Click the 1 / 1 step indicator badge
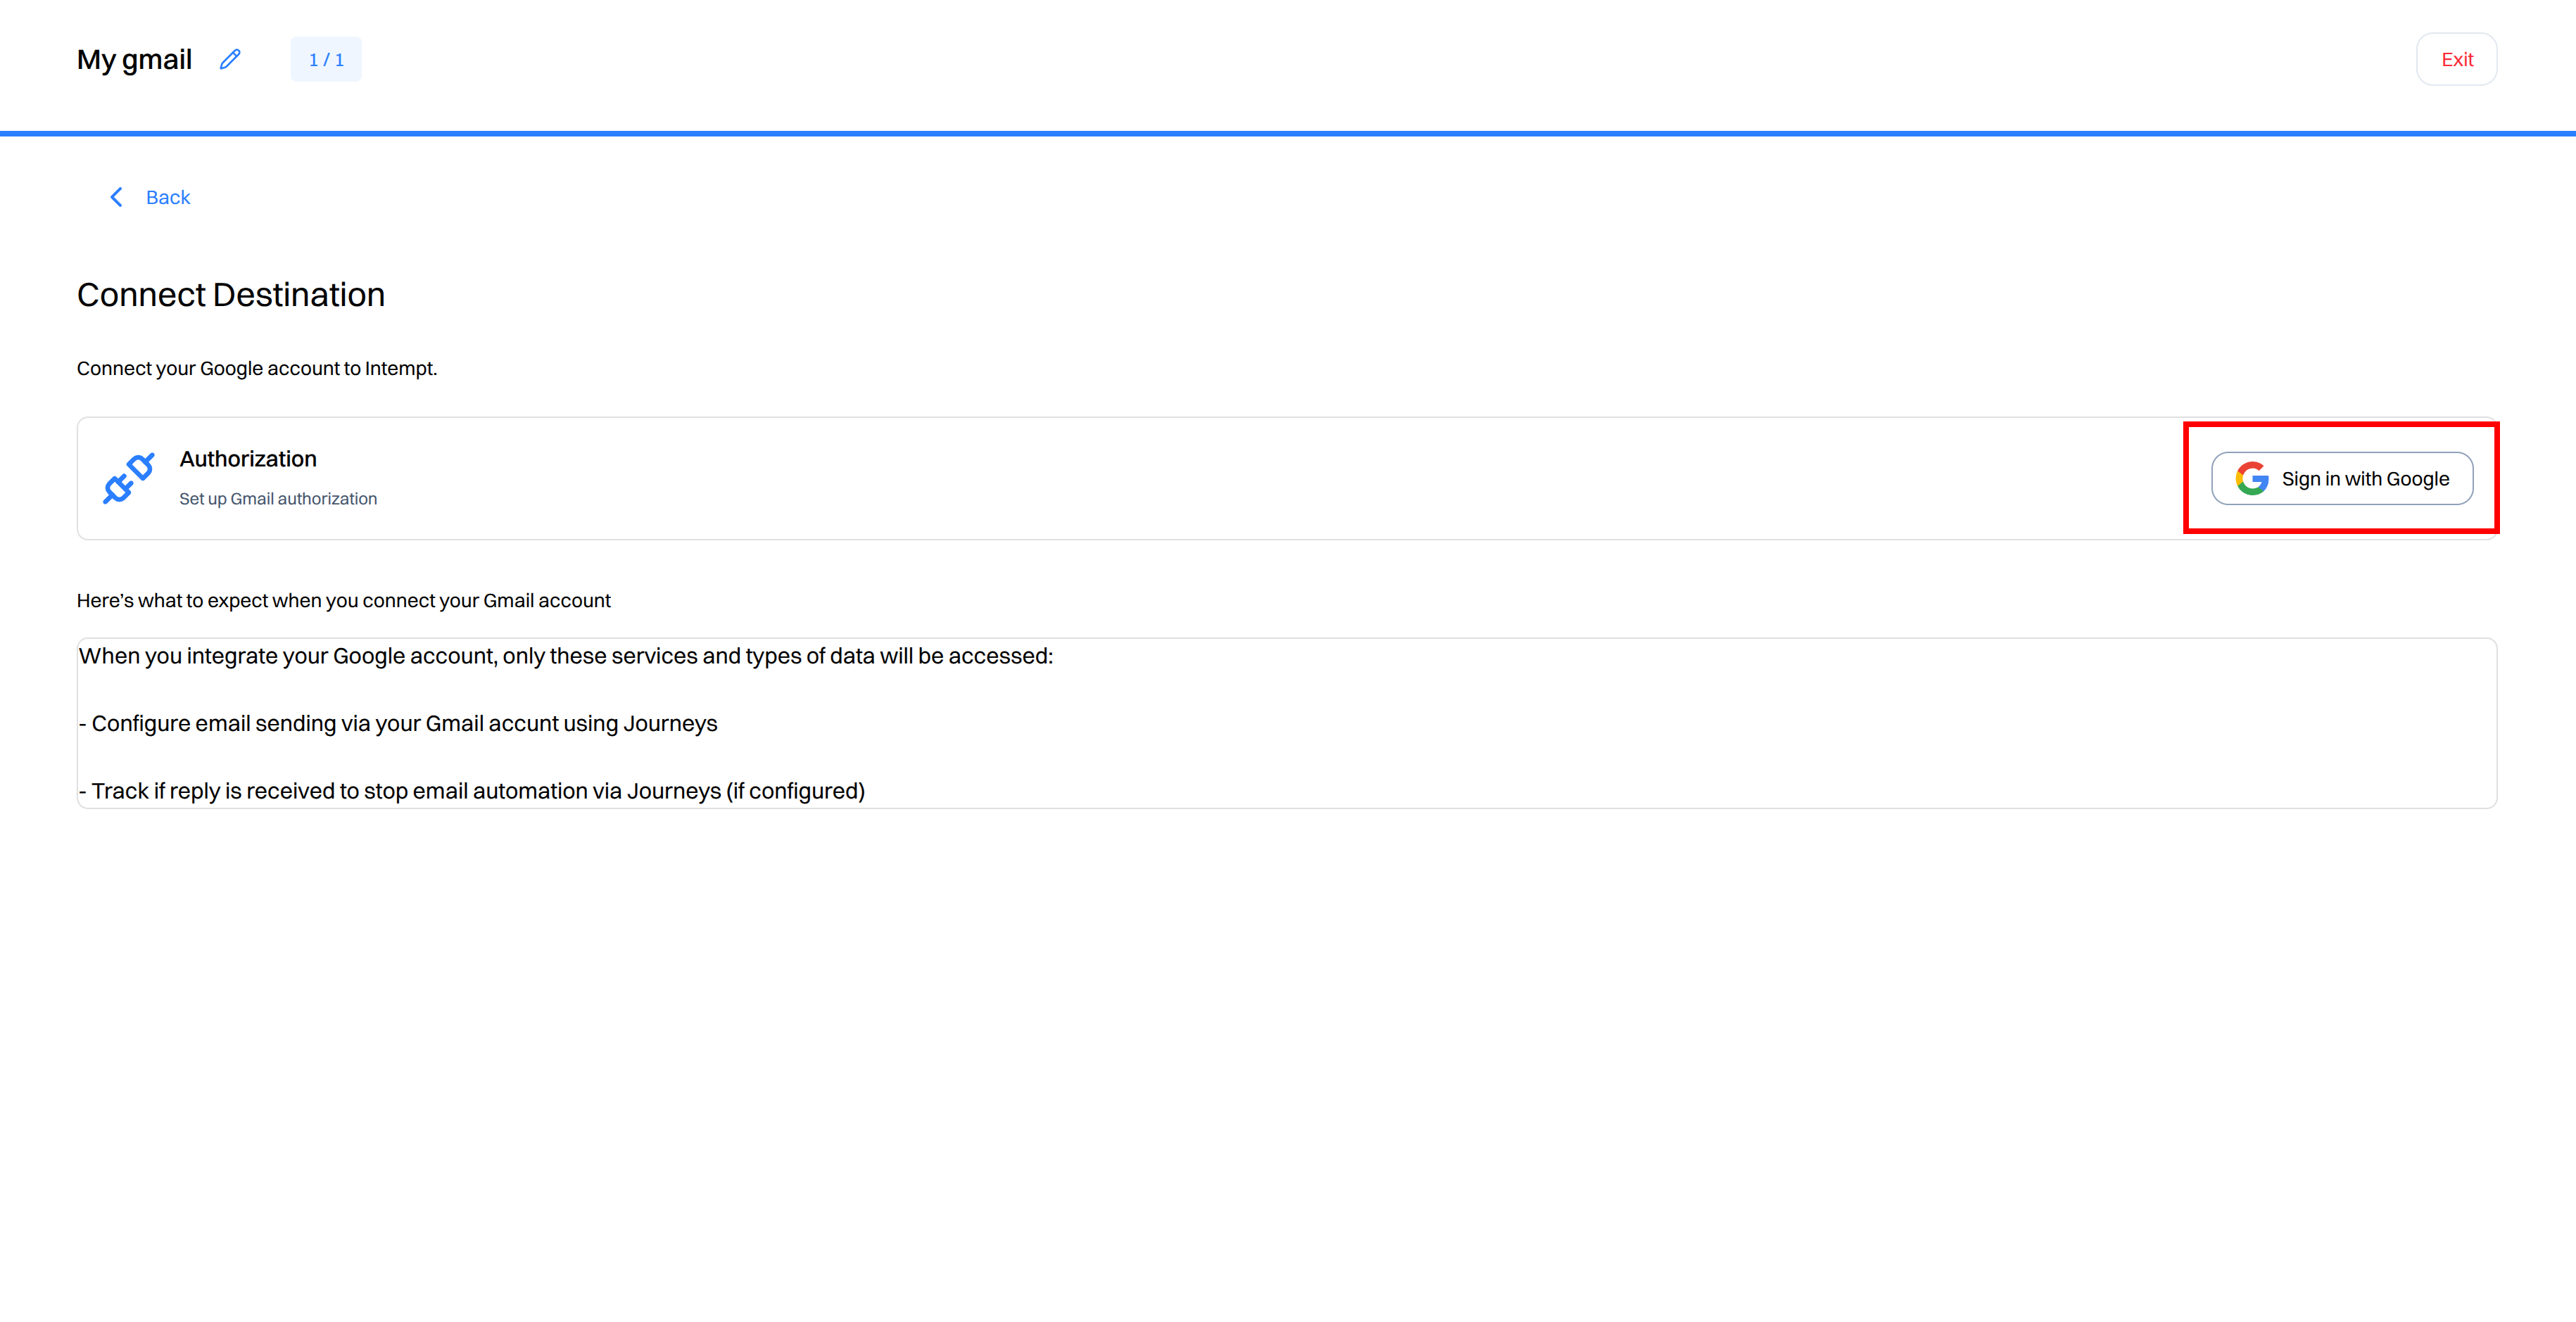This screenshot has height=1322, width=2576. coord(326,60)
